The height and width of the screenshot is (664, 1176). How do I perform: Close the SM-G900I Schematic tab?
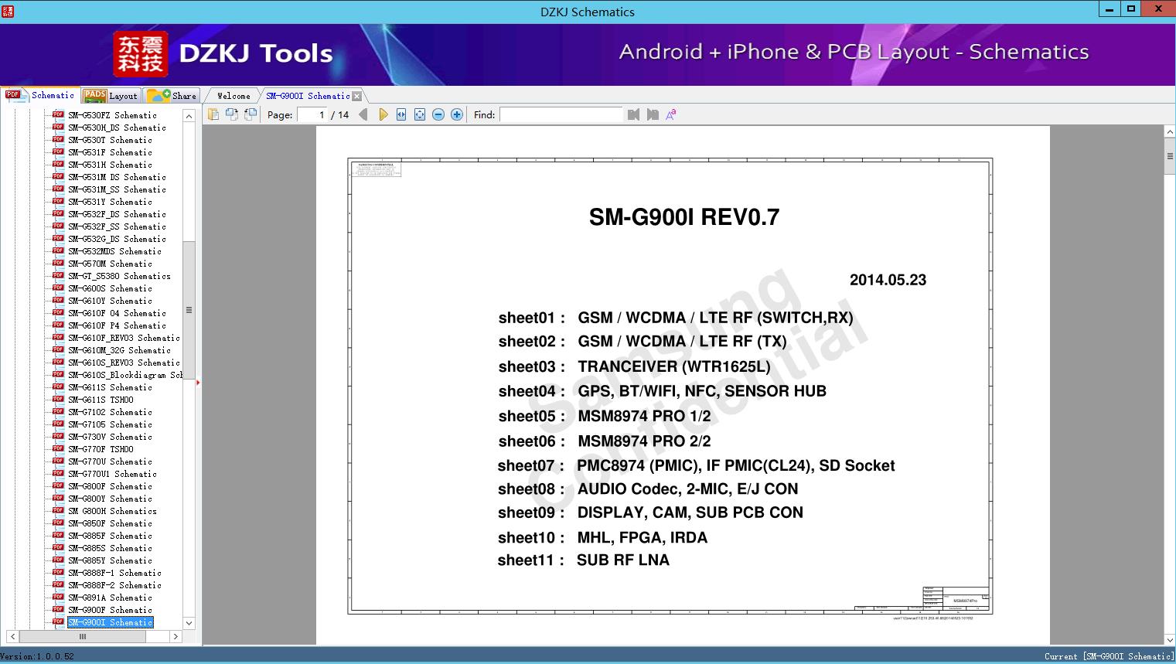357,97
